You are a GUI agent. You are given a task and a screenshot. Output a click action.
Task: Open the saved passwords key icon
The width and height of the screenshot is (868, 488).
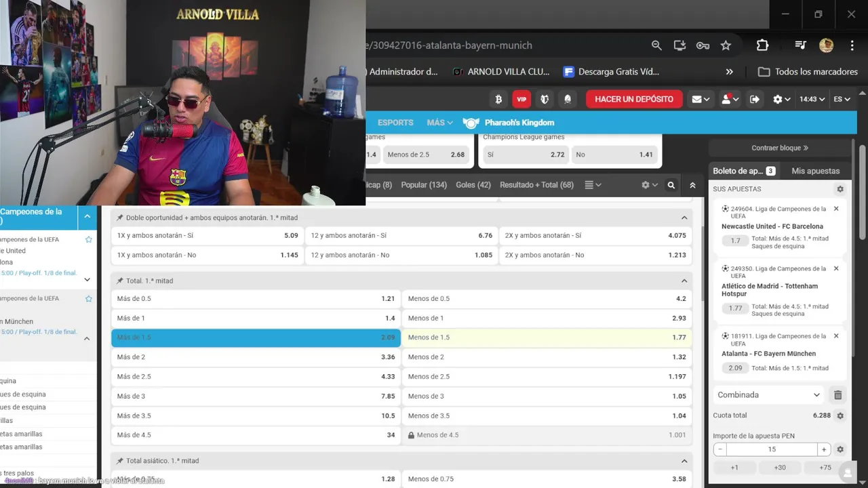pos(703,45)
